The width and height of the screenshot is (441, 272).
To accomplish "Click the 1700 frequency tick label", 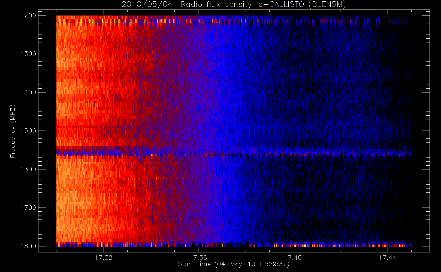I will pyautogui.click(x=28, y=208).
